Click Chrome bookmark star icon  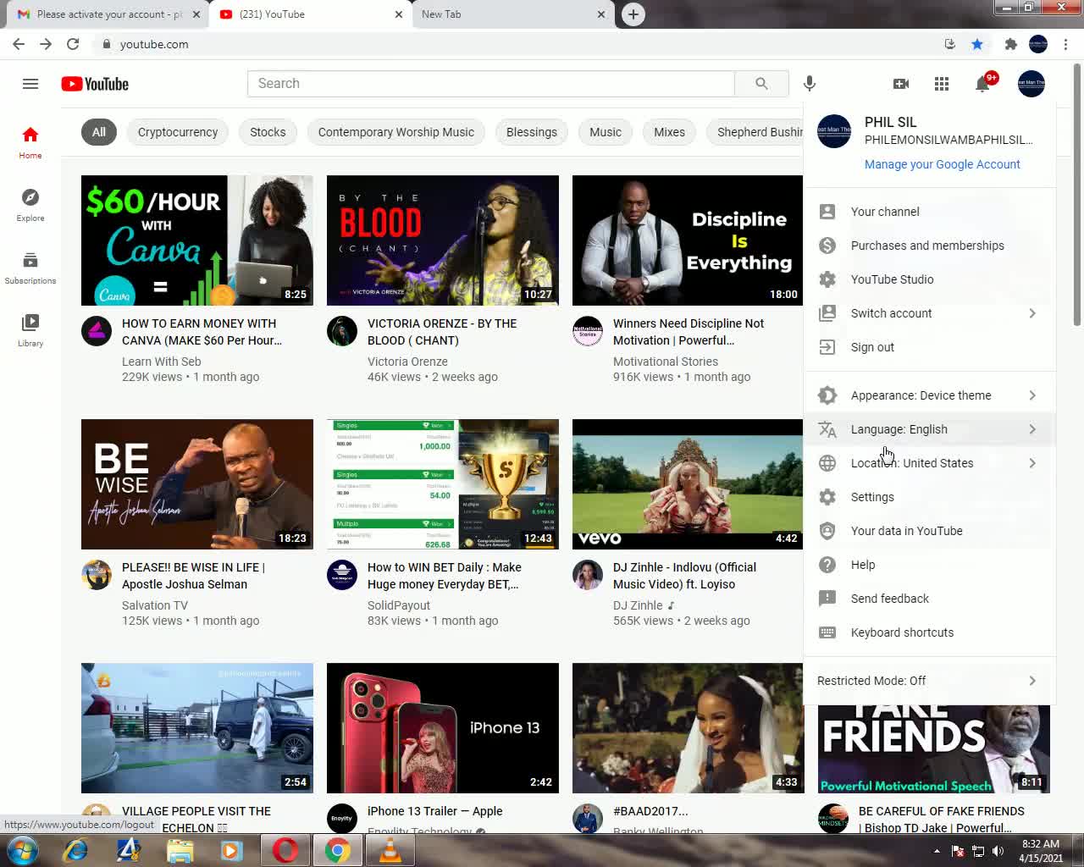point(977,44)
